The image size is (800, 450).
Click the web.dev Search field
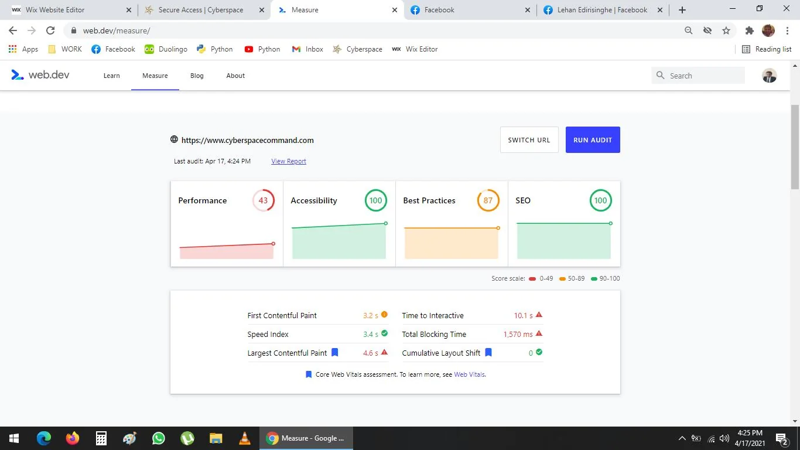click(698, 76)
